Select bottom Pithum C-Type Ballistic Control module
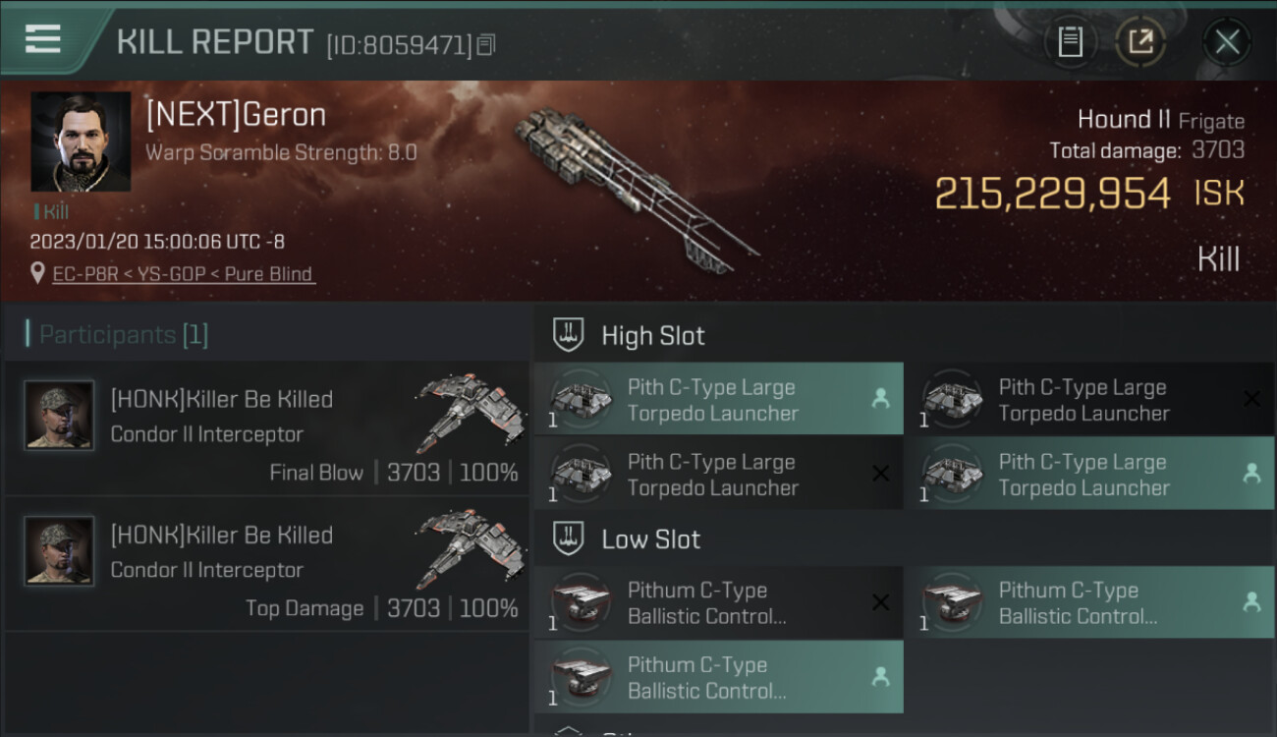1277x737 pixels. tap(718, 677)
